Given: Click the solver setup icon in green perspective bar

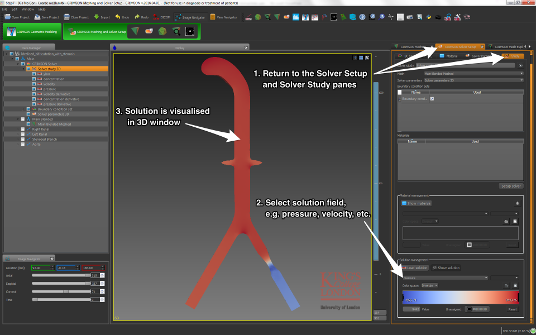Looking at the screenshot, I should coord(149,32).
